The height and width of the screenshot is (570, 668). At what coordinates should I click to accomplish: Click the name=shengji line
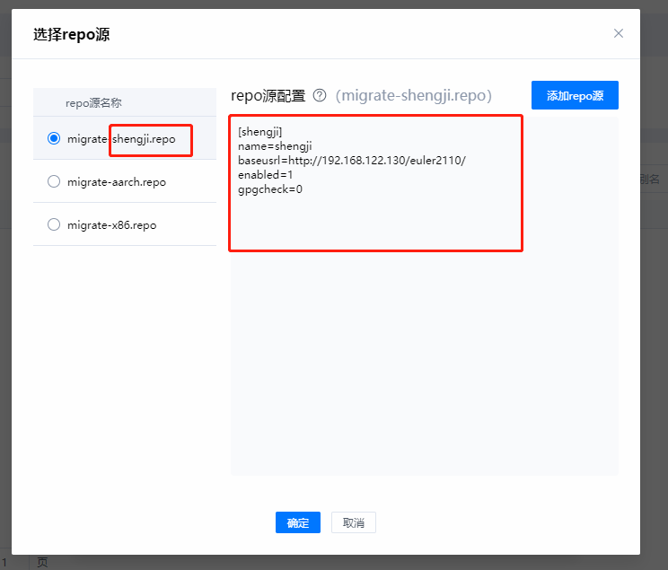(275, 146)
